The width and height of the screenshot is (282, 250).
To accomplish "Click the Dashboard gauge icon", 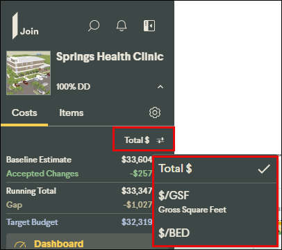I will click(x=20, y=244).
